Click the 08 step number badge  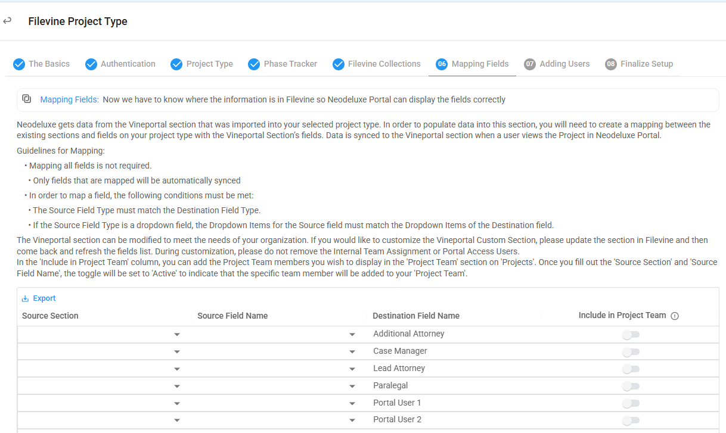611,64
